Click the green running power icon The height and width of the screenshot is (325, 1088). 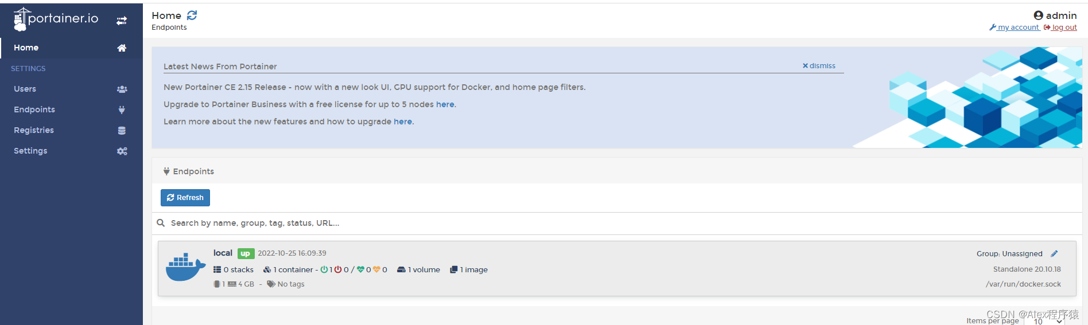(x=324, y=269)
